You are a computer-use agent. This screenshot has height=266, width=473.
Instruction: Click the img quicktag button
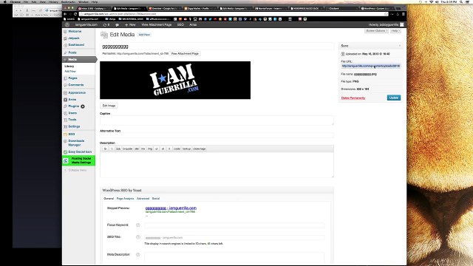(150, 149)
